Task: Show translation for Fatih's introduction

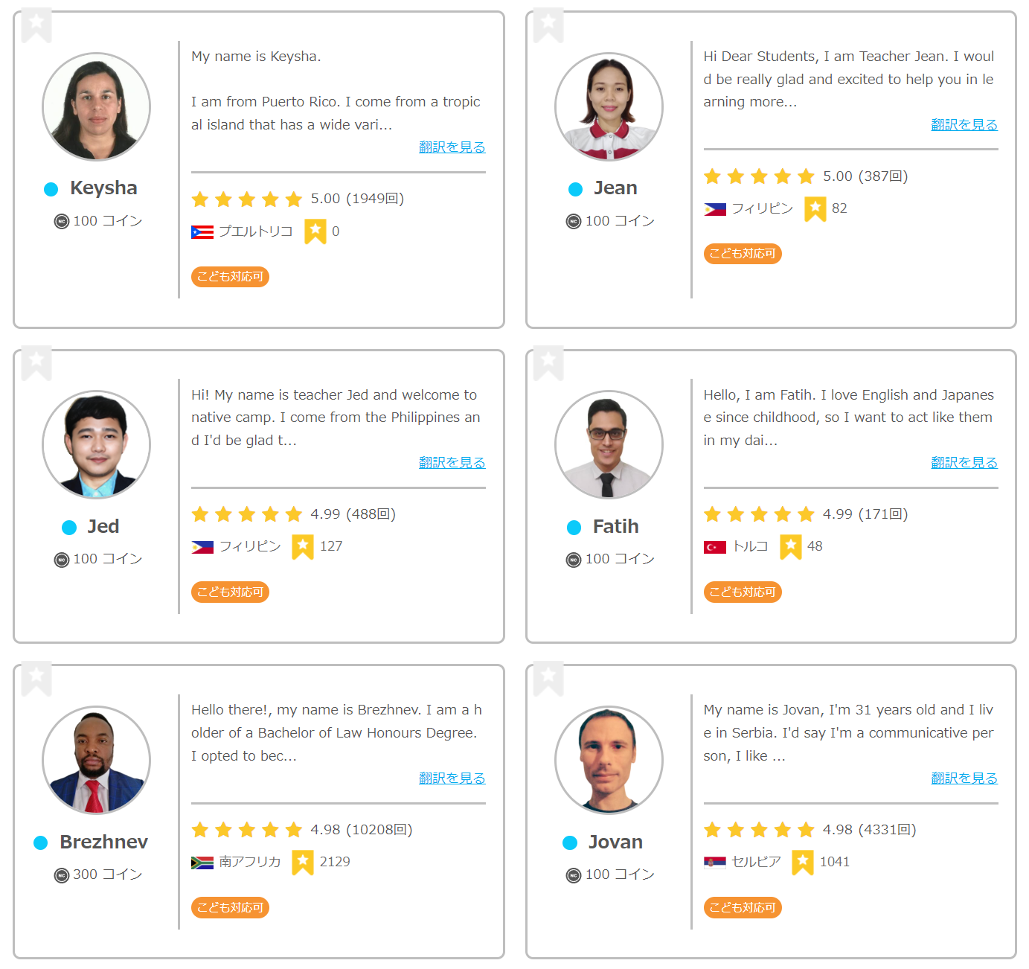Action: coord(964,463)
